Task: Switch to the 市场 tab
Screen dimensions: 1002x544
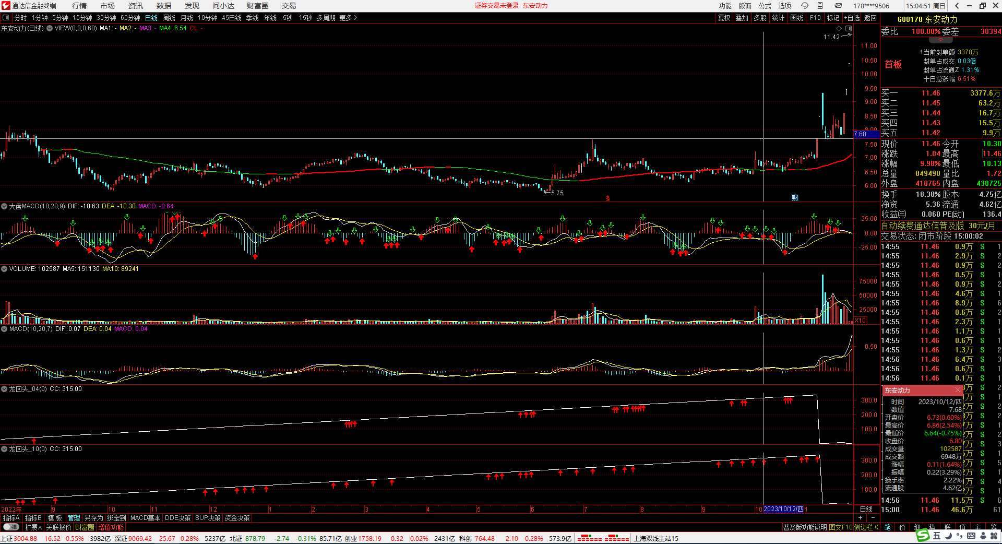Action: pos(108,6)
